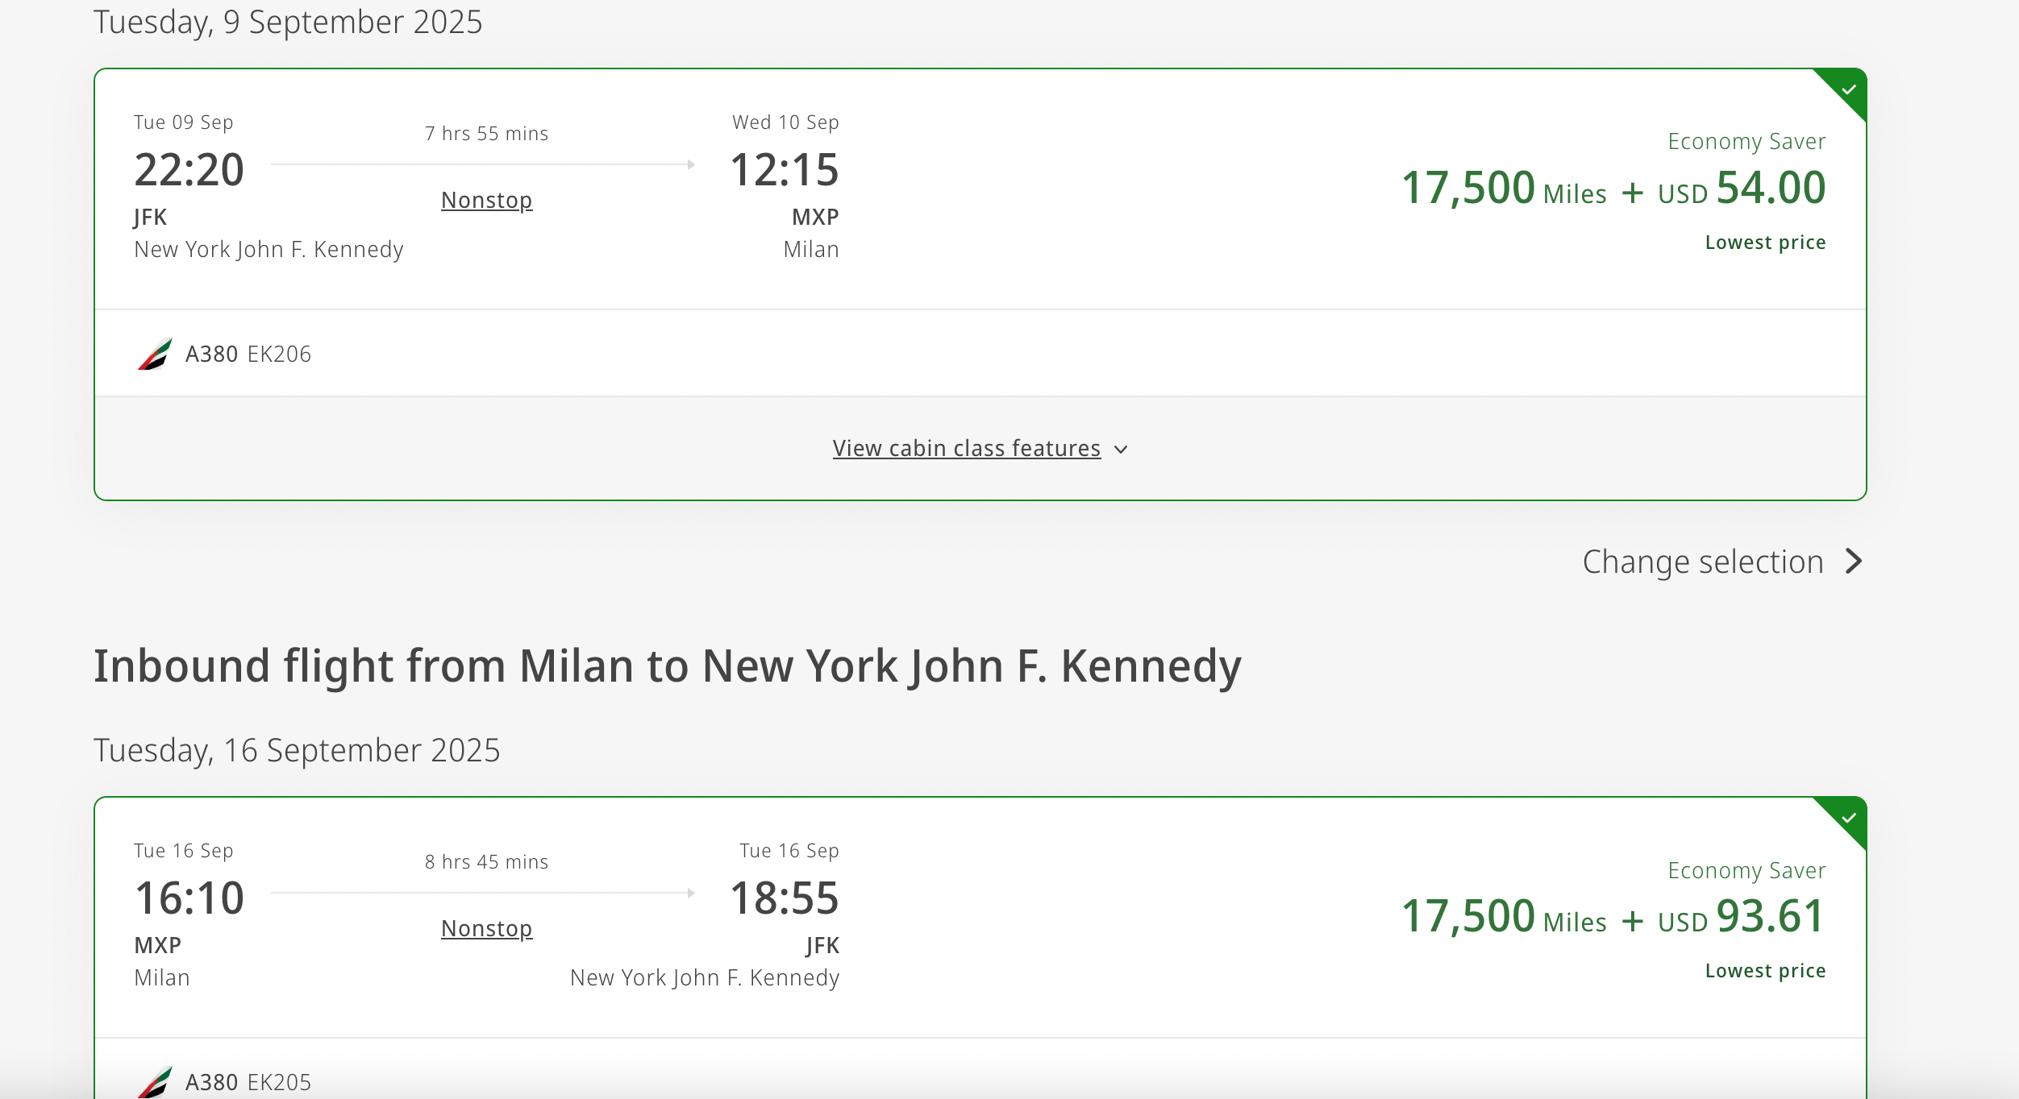Expand cabin features using the chevron icon
The width and height of the screenshot is (2019, 1099).
click(1121, 450)
